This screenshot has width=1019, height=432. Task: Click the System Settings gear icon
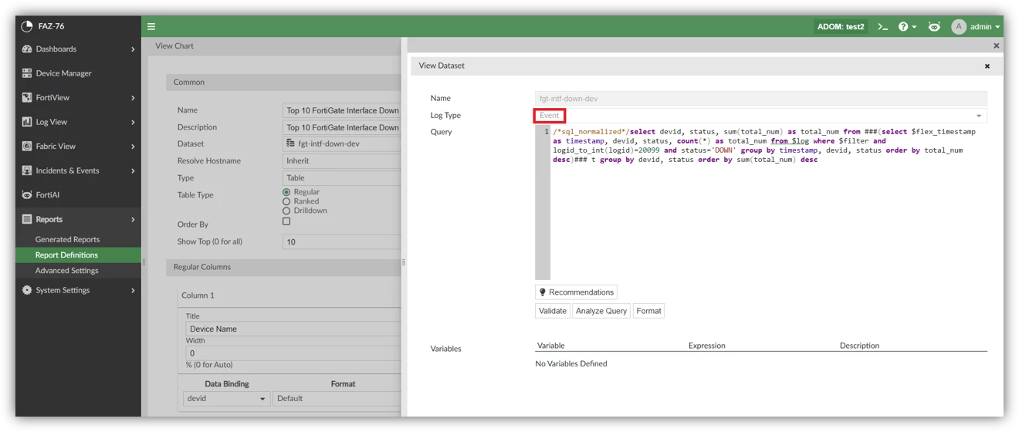27,290
